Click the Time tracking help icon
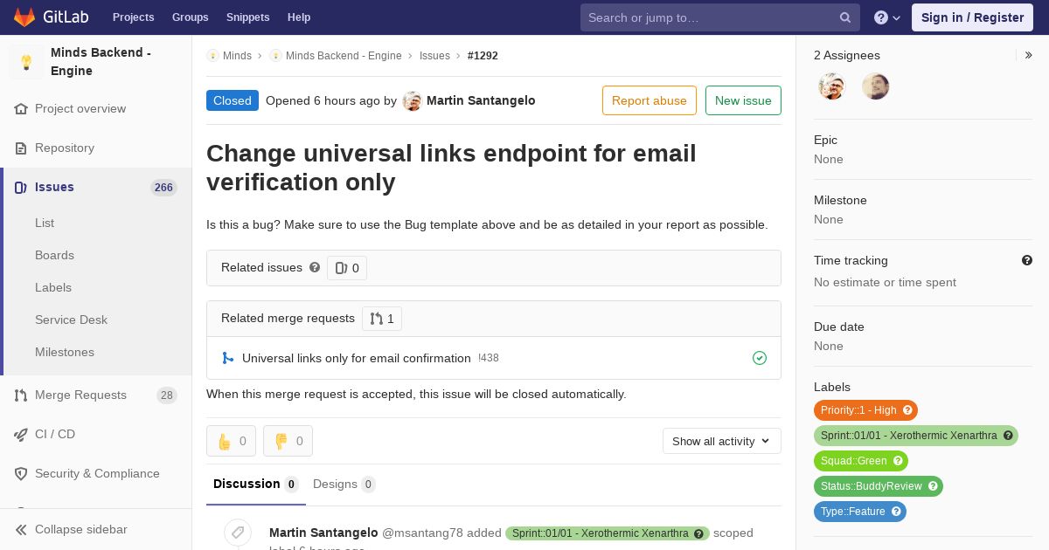This screenshot has width=1049, height=550. click(1027, 260)
